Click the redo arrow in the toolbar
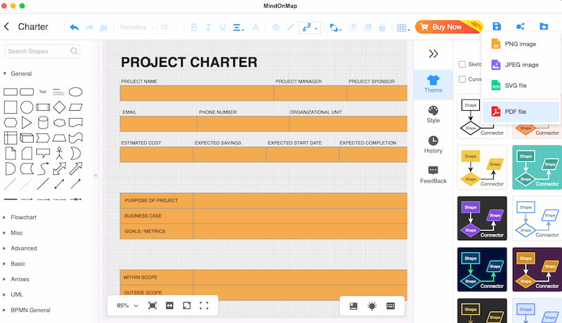 pyautogui.click(x=89, y=27)
